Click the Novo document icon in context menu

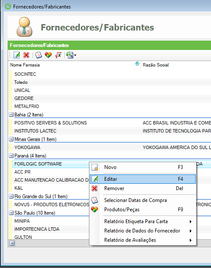click(94, 167)
